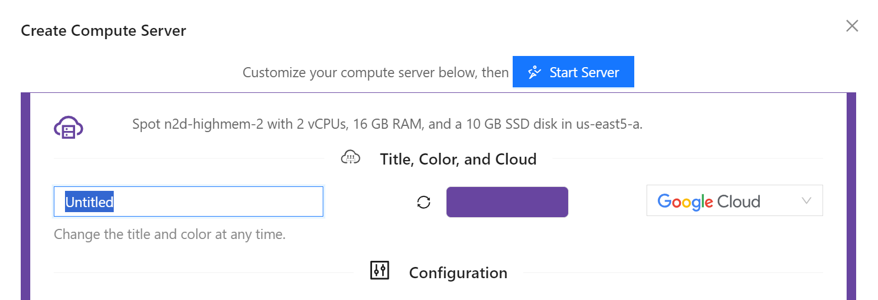Click the Create Compute Server dialog title
This screenshot has width=878, height=300.
(103, 30)
